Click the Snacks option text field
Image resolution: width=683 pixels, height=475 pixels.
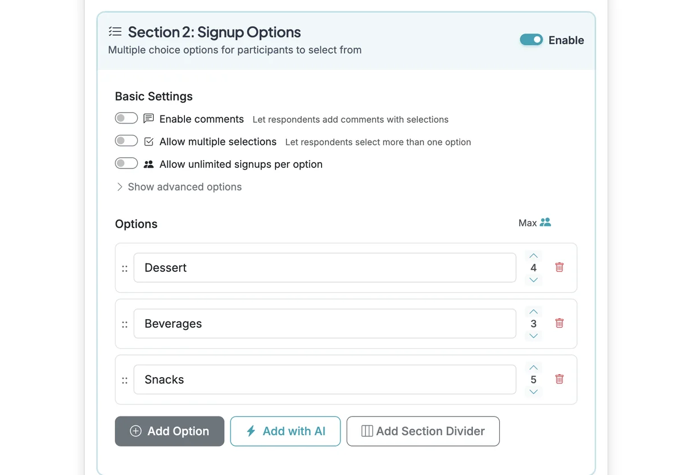coord(324,379)
